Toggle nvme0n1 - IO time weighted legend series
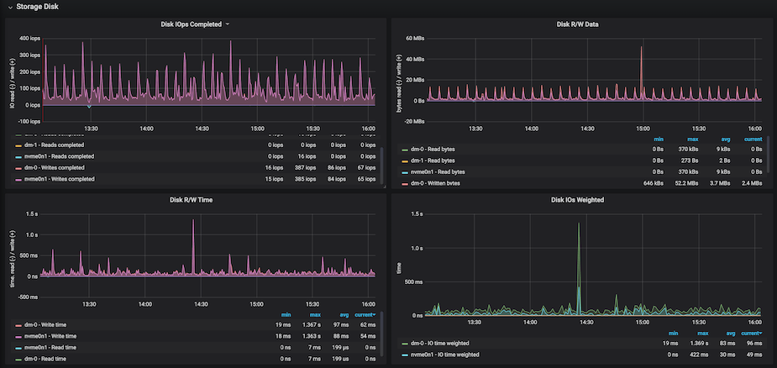This screenshot has width=777, height=368. click(445, 355)
